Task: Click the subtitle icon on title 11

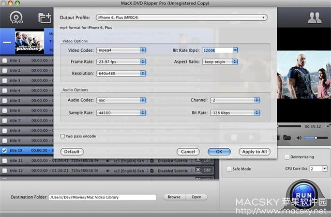Action: point(152,161)
